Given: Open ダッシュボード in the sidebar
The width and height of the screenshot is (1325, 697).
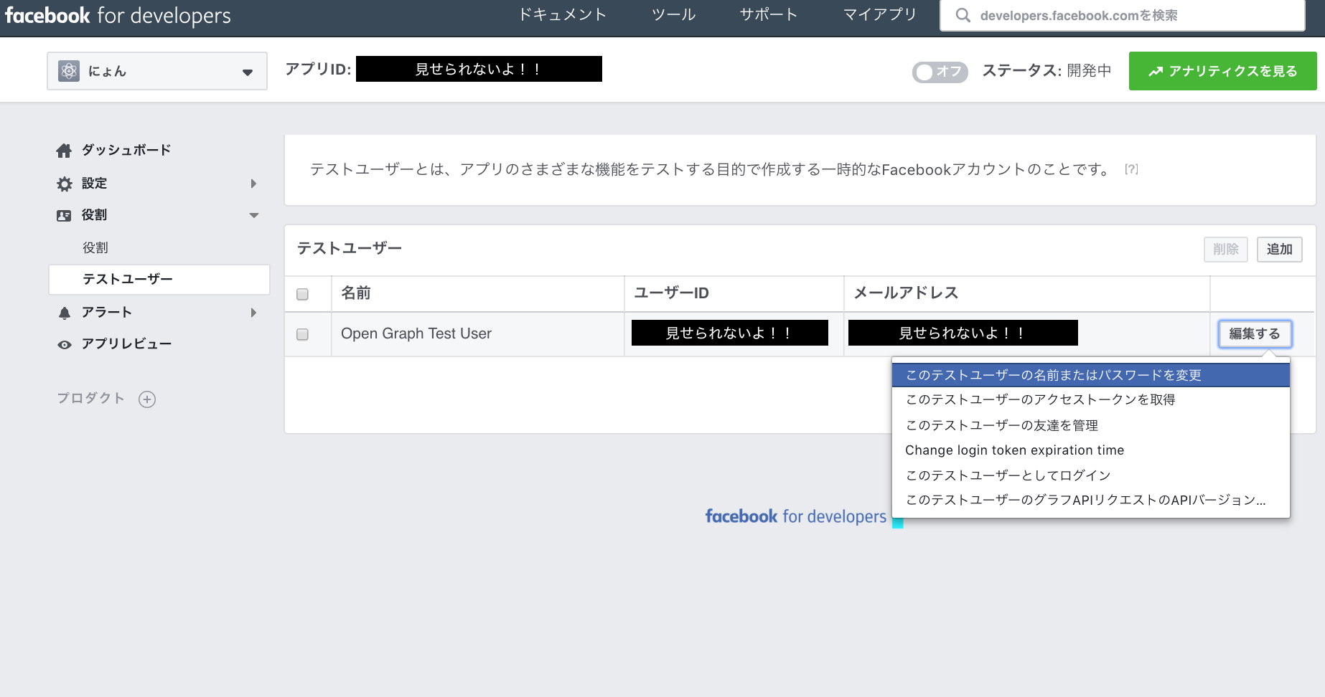Looking at the screenshot, I should 126,150.
